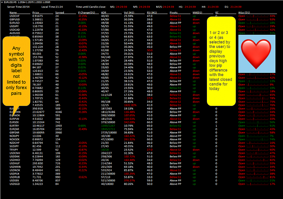Screen dimensions: 283x199
Task: Click the MA(D1) column header
Action: 197,13
